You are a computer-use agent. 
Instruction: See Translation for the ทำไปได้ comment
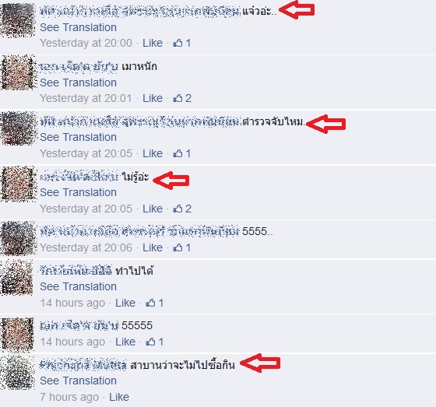click(x=78, y=286)
